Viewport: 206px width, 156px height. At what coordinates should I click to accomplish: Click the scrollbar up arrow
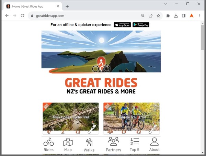(203, 23)
